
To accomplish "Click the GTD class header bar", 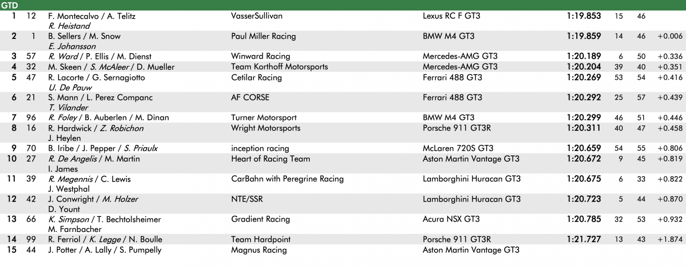I will point(343,5).
